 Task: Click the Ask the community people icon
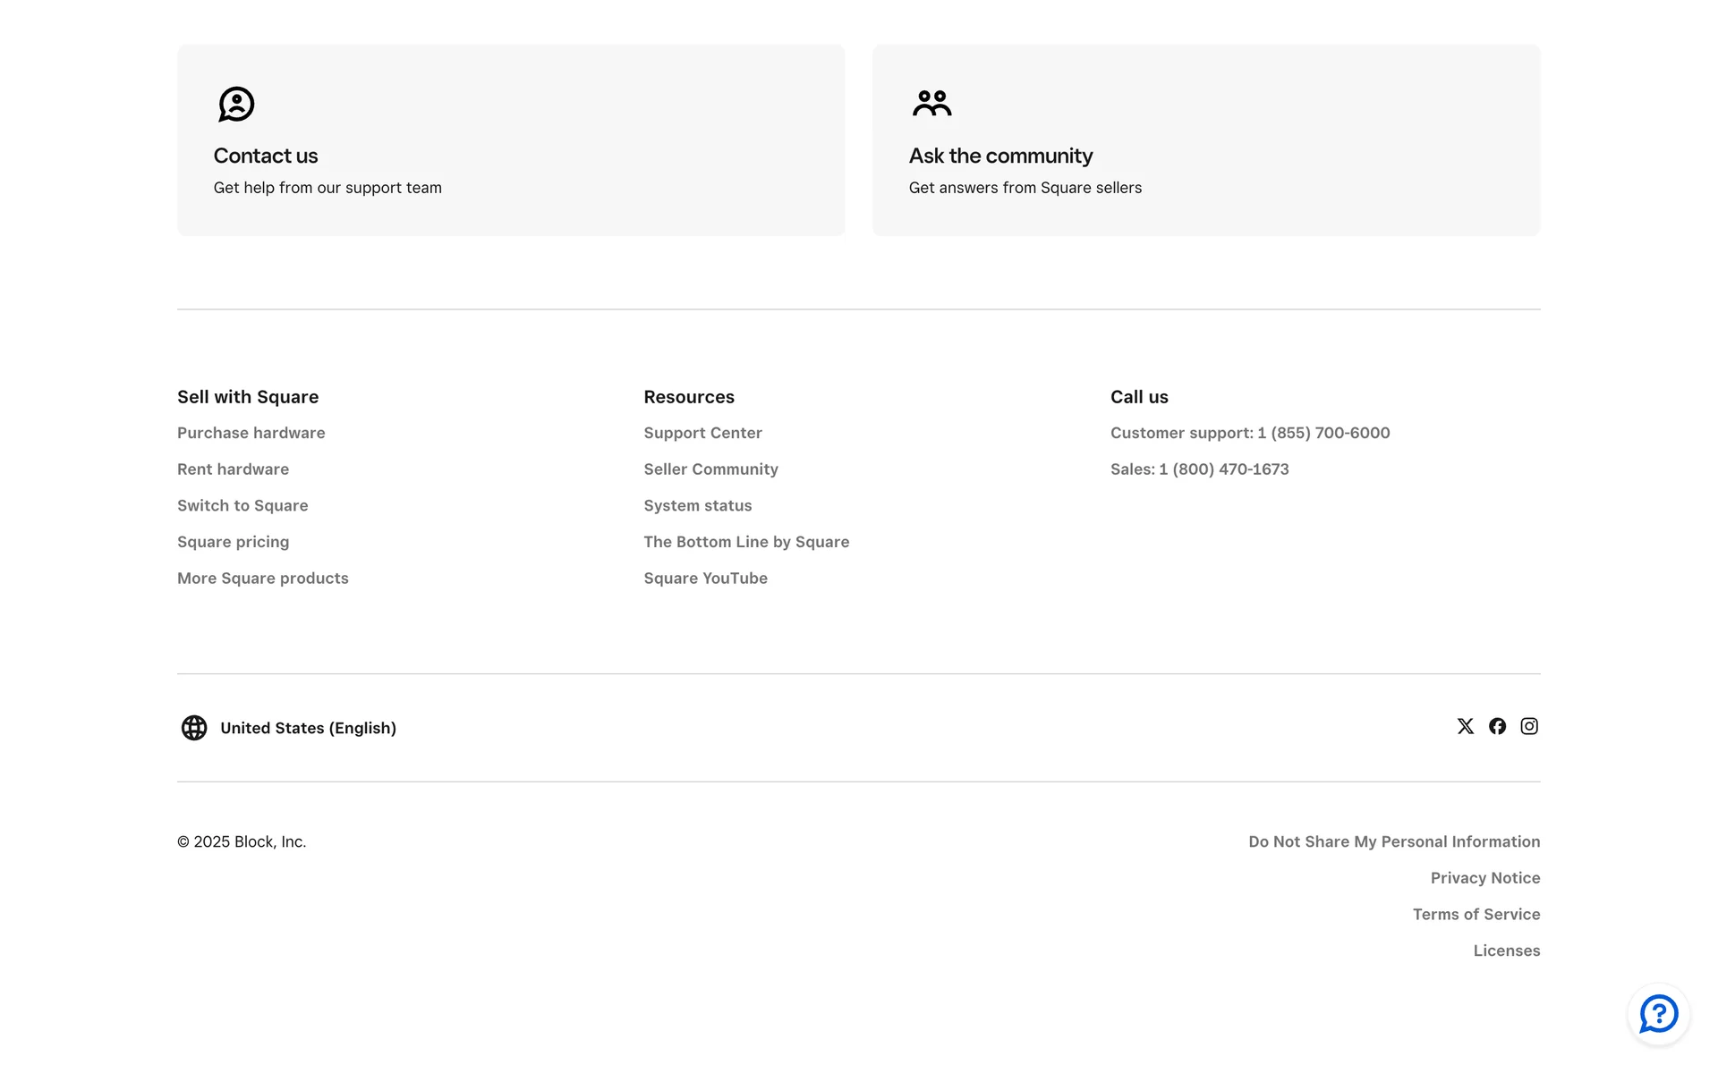click(931, 104)
